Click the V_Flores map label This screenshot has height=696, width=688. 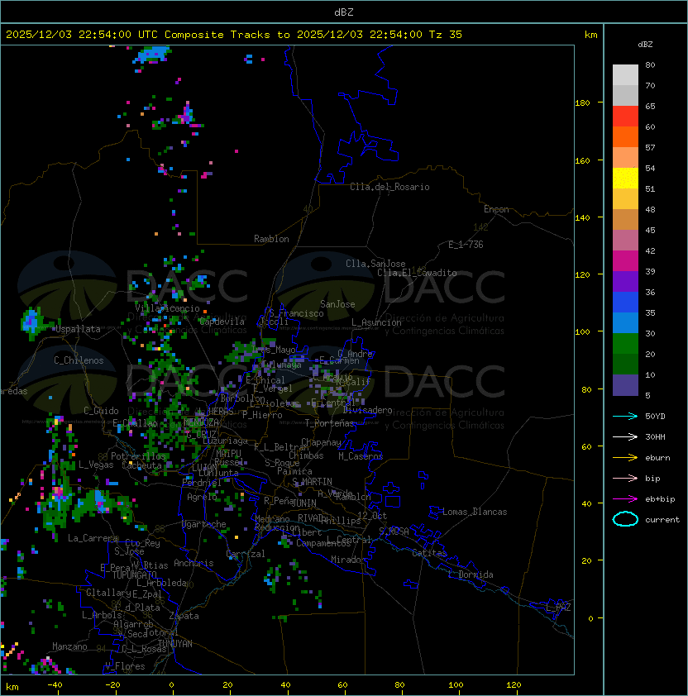coord(125,666)
